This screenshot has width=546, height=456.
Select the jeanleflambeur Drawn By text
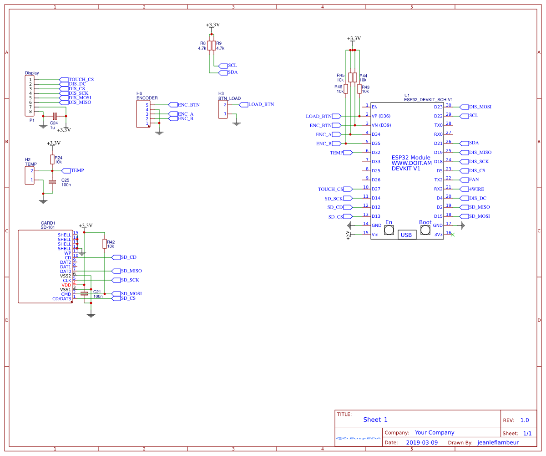click(498, 442)
